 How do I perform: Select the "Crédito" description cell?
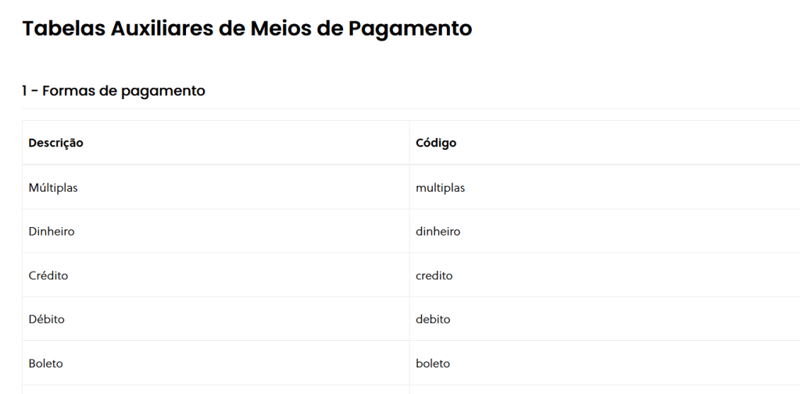coord(48,276)
